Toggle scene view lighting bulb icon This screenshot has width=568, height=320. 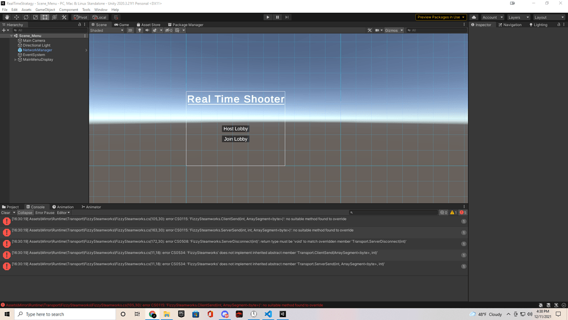pos(140,30)
